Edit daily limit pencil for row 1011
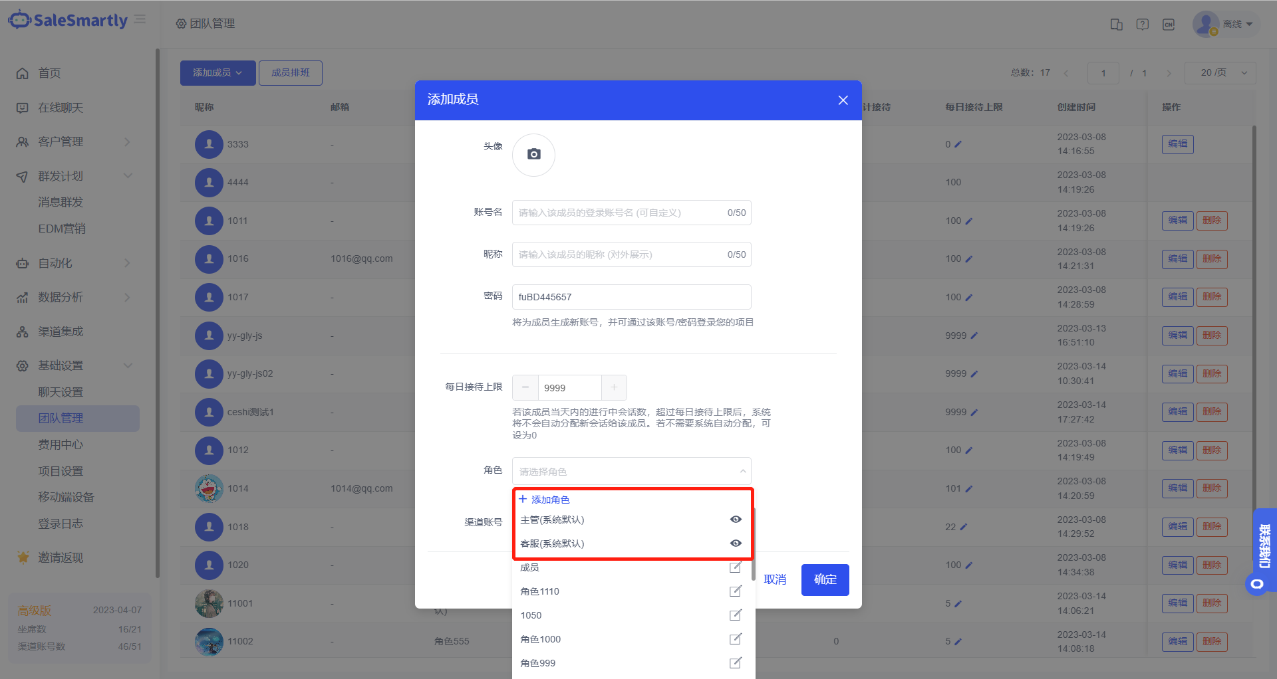This screenshot has height=679, width=1277. [968, 221]
